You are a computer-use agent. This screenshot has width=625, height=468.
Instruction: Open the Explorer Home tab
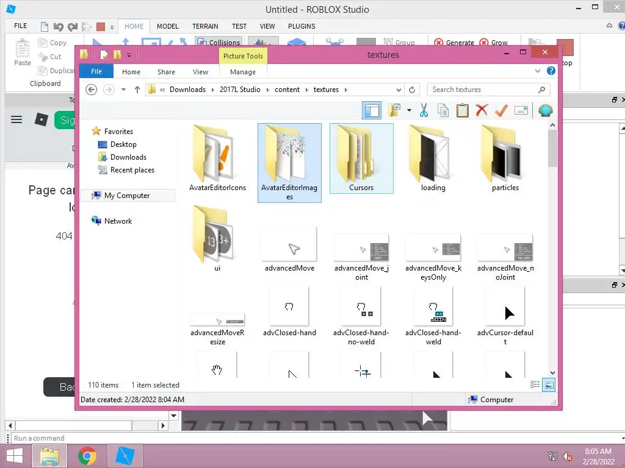coord(131,72)
